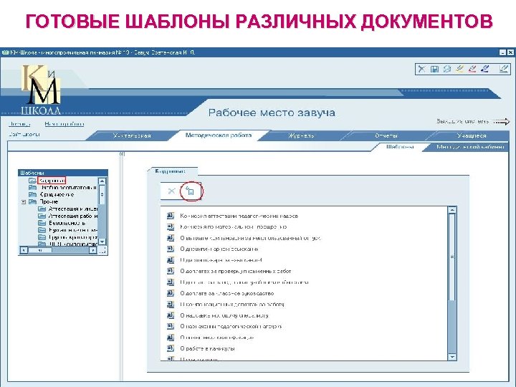516x387 pixels.
Task: Select the yellow highlighter marker tool
Action: coord(459,69)
